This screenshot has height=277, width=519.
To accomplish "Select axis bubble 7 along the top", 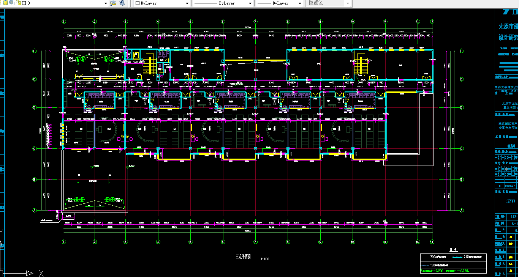I will coord(255,22).
